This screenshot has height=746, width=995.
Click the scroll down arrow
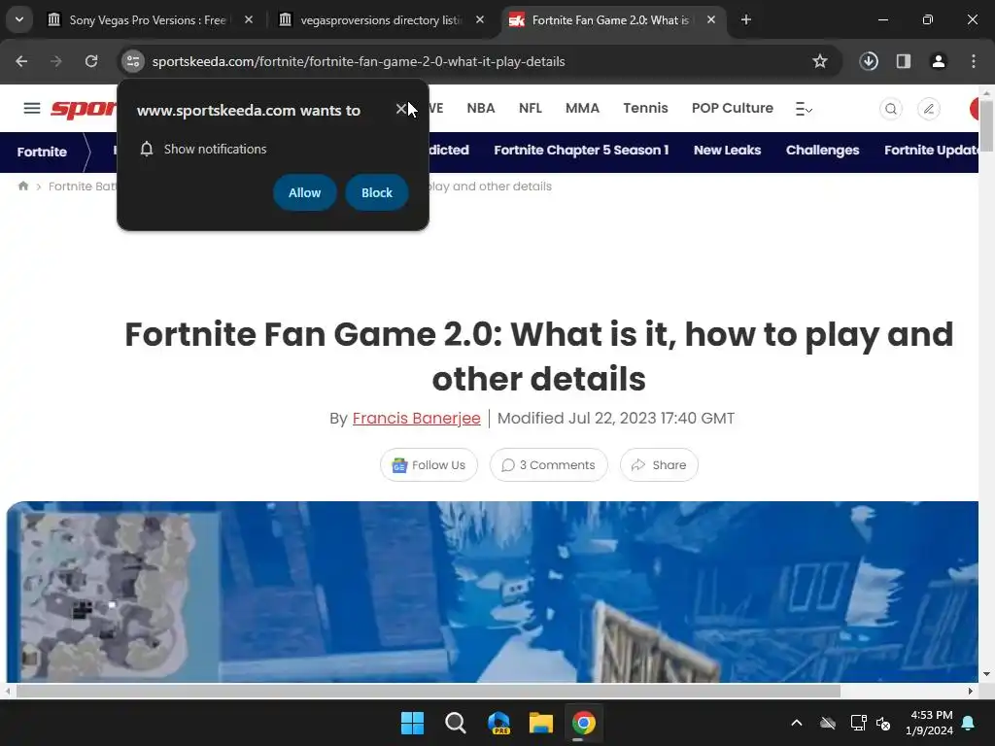pos(986,674)
